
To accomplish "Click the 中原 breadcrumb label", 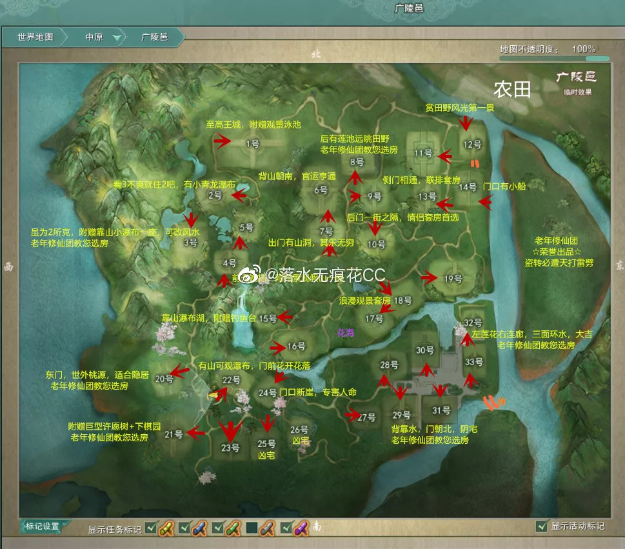I will 94,37.
